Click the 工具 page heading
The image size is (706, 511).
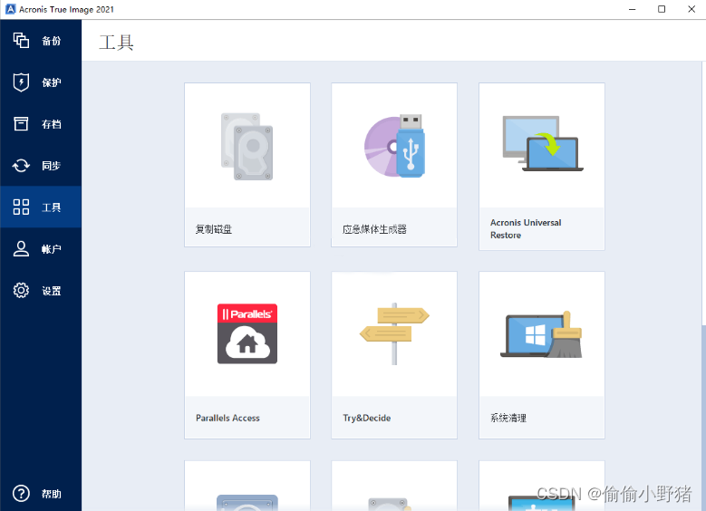(116, 43)
